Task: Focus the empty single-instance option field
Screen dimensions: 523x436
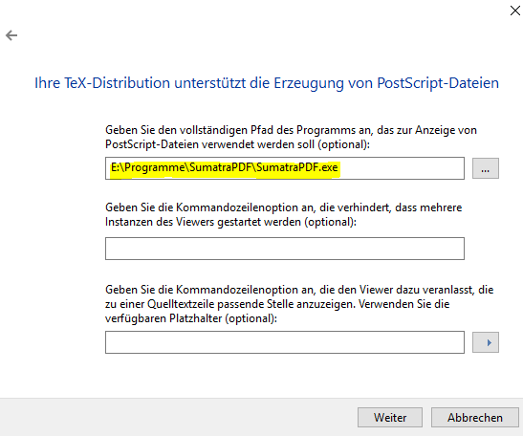Action: [x=285, y=249]
